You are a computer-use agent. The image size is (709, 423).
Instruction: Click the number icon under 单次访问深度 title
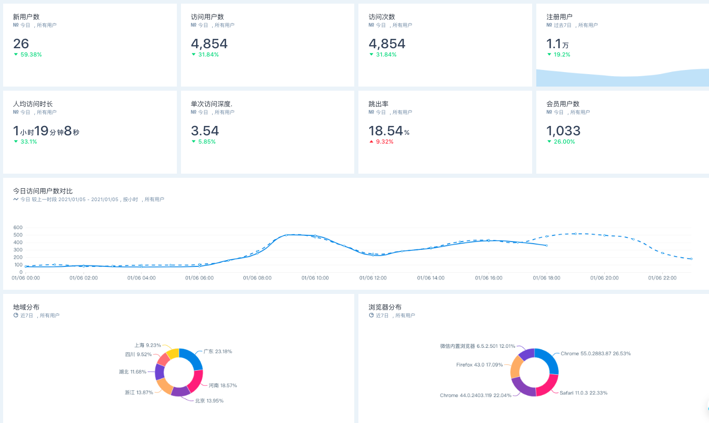[193, 112]
